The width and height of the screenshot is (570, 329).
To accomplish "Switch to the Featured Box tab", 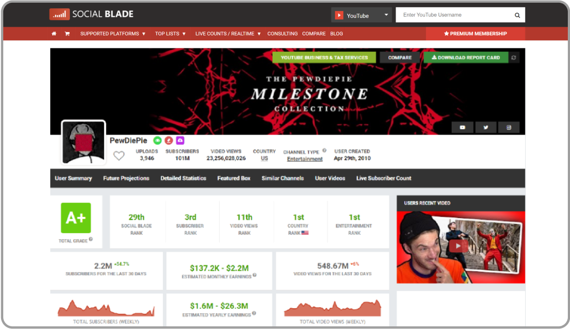I will [234, 178].
